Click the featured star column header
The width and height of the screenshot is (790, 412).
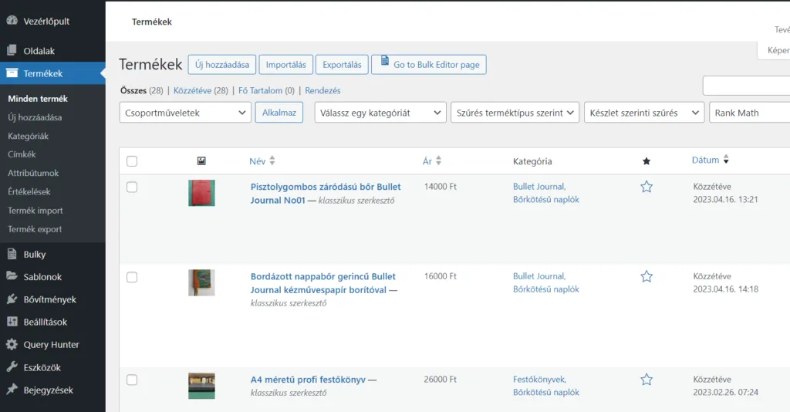(x=647, y=161)
